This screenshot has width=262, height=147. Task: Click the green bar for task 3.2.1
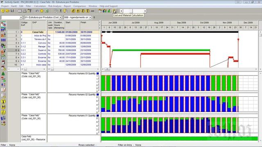[161, 50]
